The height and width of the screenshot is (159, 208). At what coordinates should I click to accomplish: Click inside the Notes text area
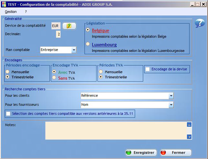click(116, 131)
